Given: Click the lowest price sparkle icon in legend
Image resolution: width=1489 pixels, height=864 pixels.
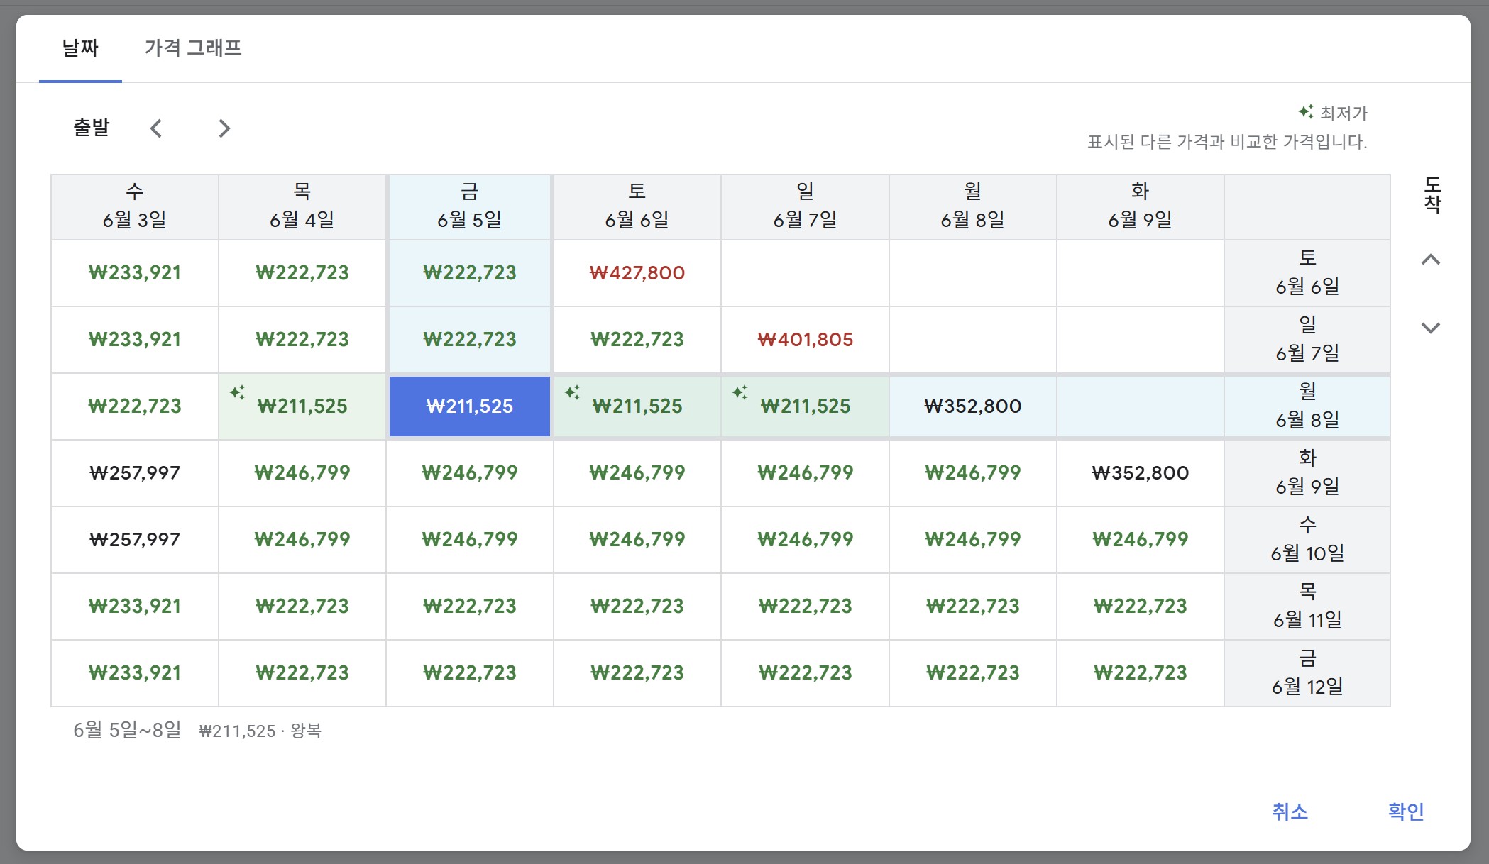Looking at the screenshot, I should point(1305,112).
